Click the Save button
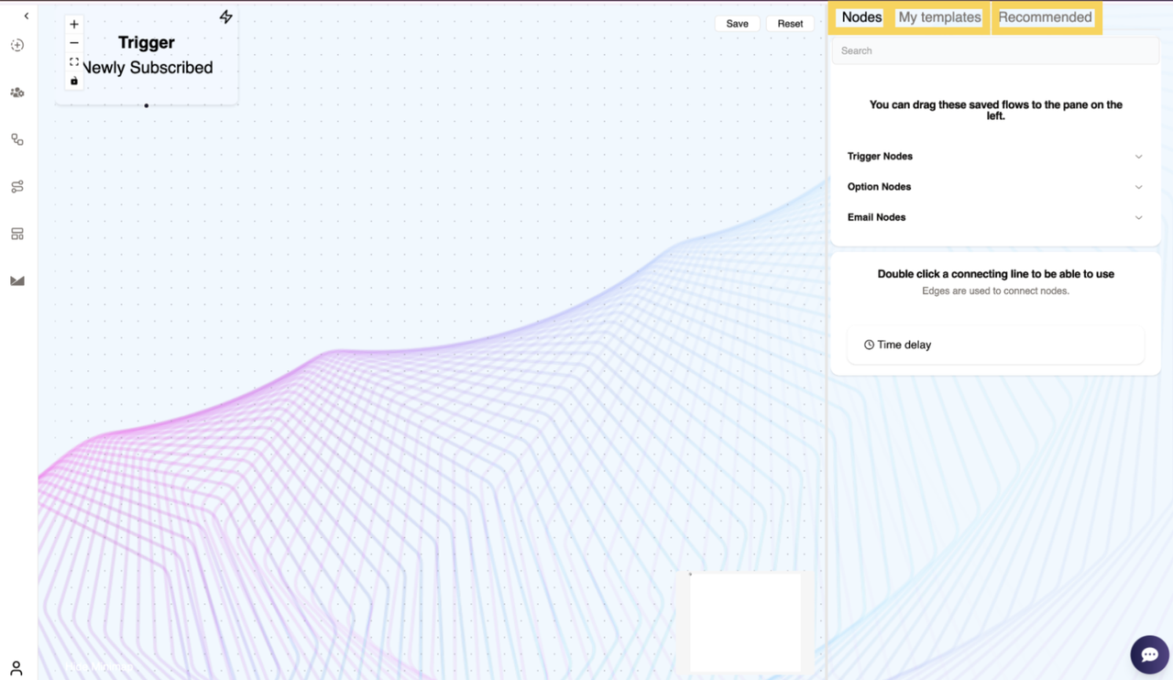 tap(738, 24)
